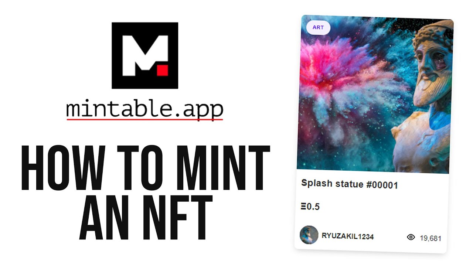Open the Splash statue artwork image
The image size is (473, 266).
[375, 94]
